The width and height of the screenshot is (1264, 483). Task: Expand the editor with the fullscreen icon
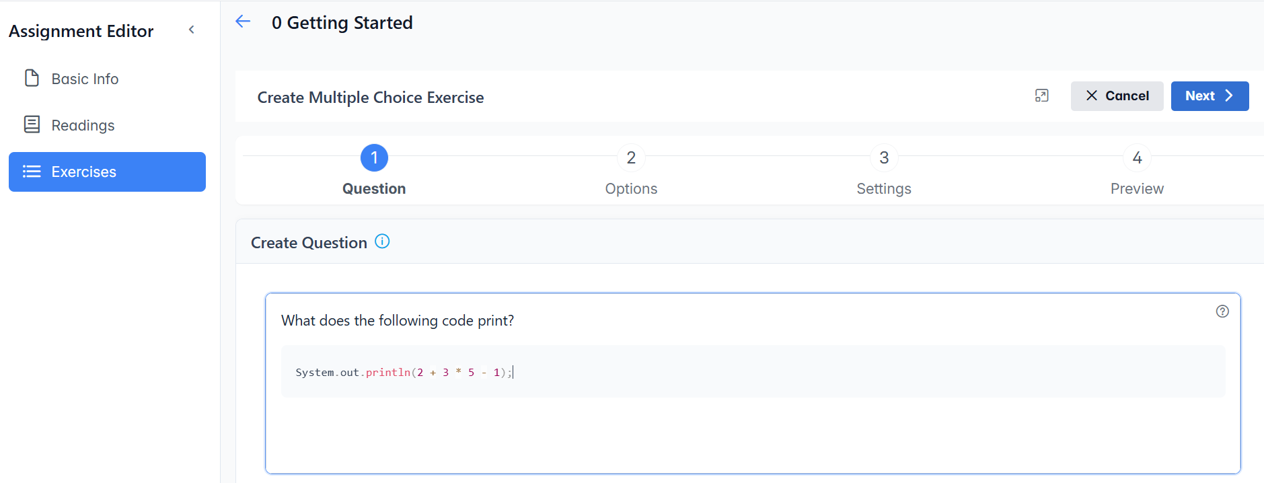(x=1041, y=96)
